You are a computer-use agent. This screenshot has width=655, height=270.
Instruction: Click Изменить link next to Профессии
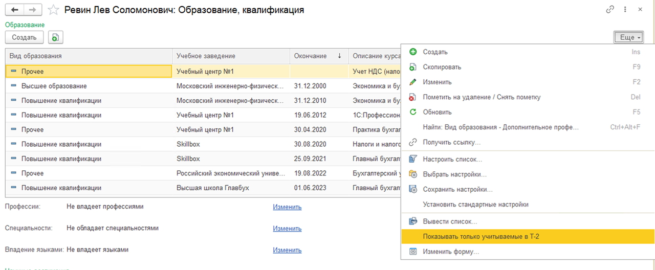tap(287, 207)
